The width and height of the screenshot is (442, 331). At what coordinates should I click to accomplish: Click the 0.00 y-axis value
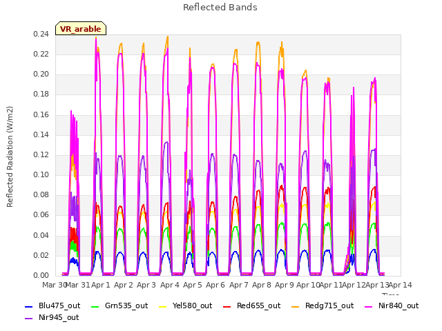tap(41, 276)
